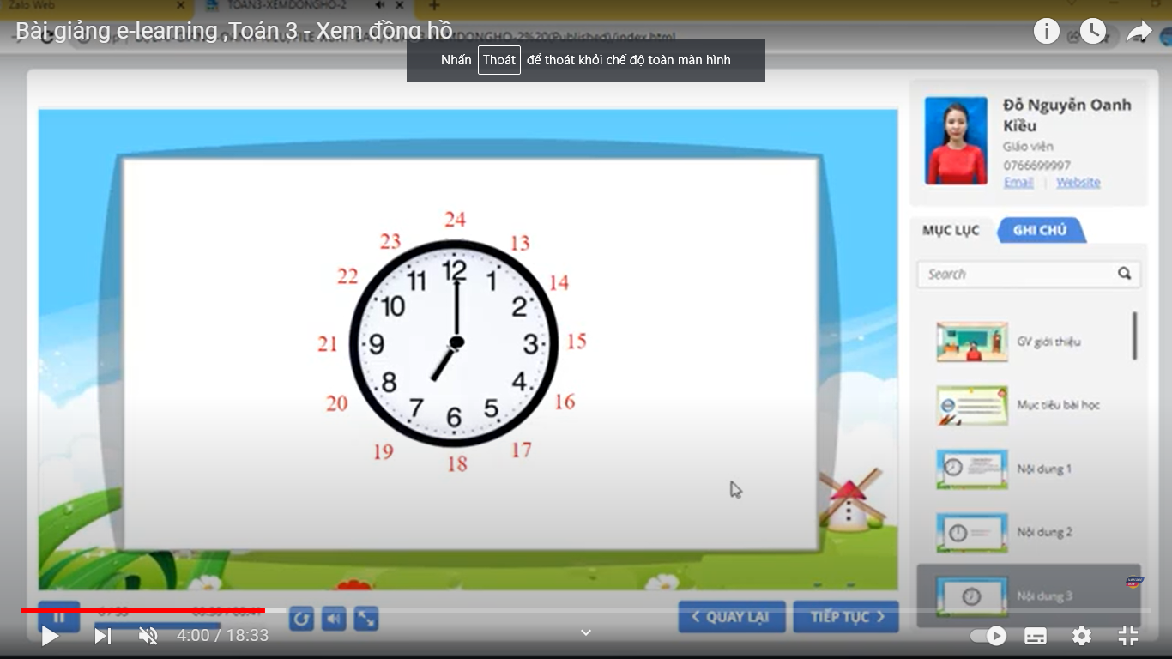Click the lesson replay icon

301,618
